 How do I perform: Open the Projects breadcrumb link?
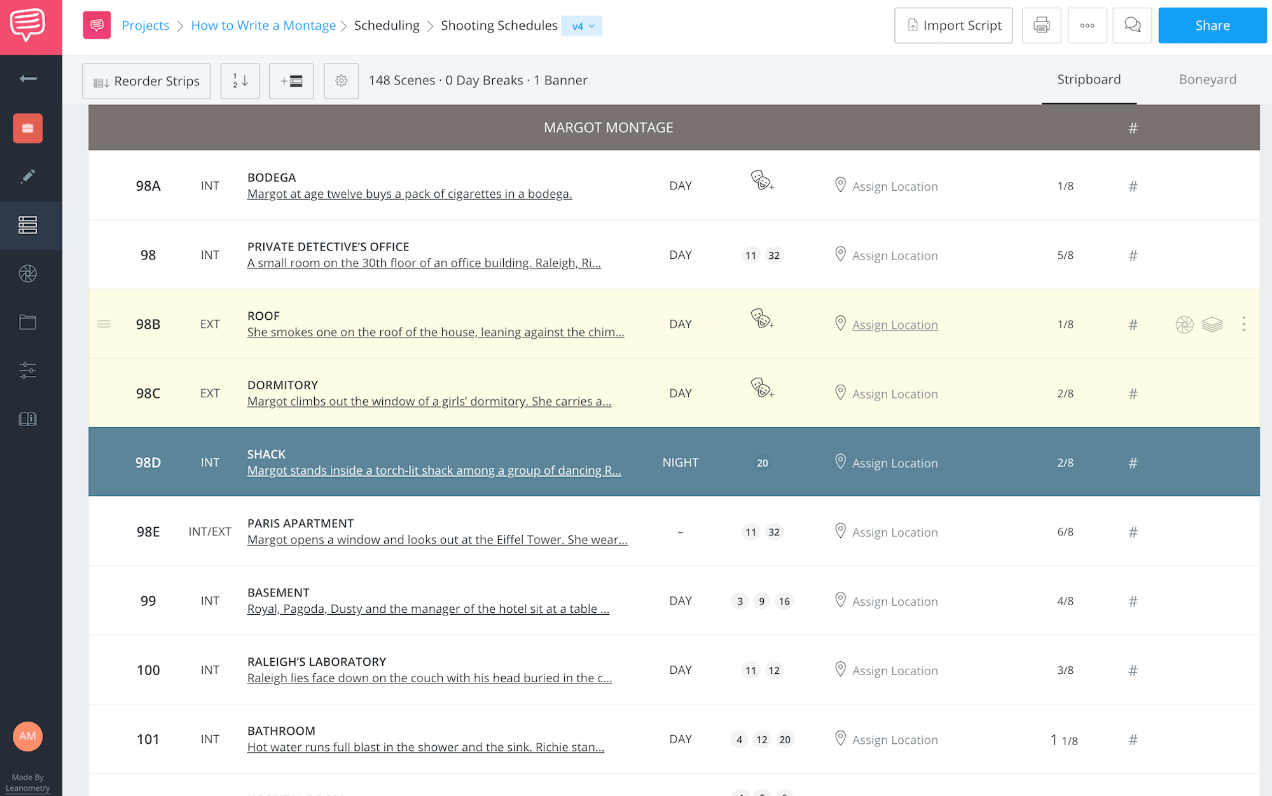click(145, 25)
